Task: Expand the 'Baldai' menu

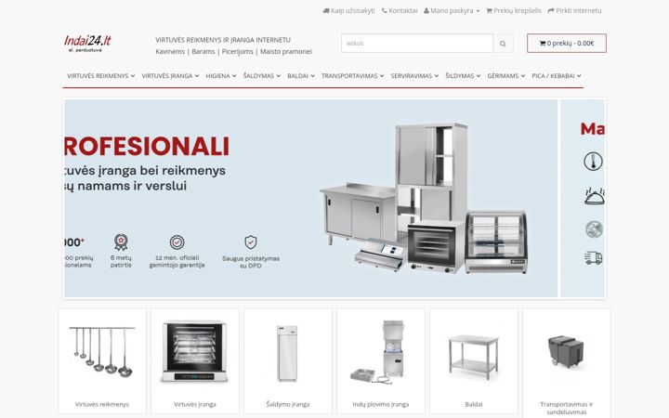Action: click(301, 76)
